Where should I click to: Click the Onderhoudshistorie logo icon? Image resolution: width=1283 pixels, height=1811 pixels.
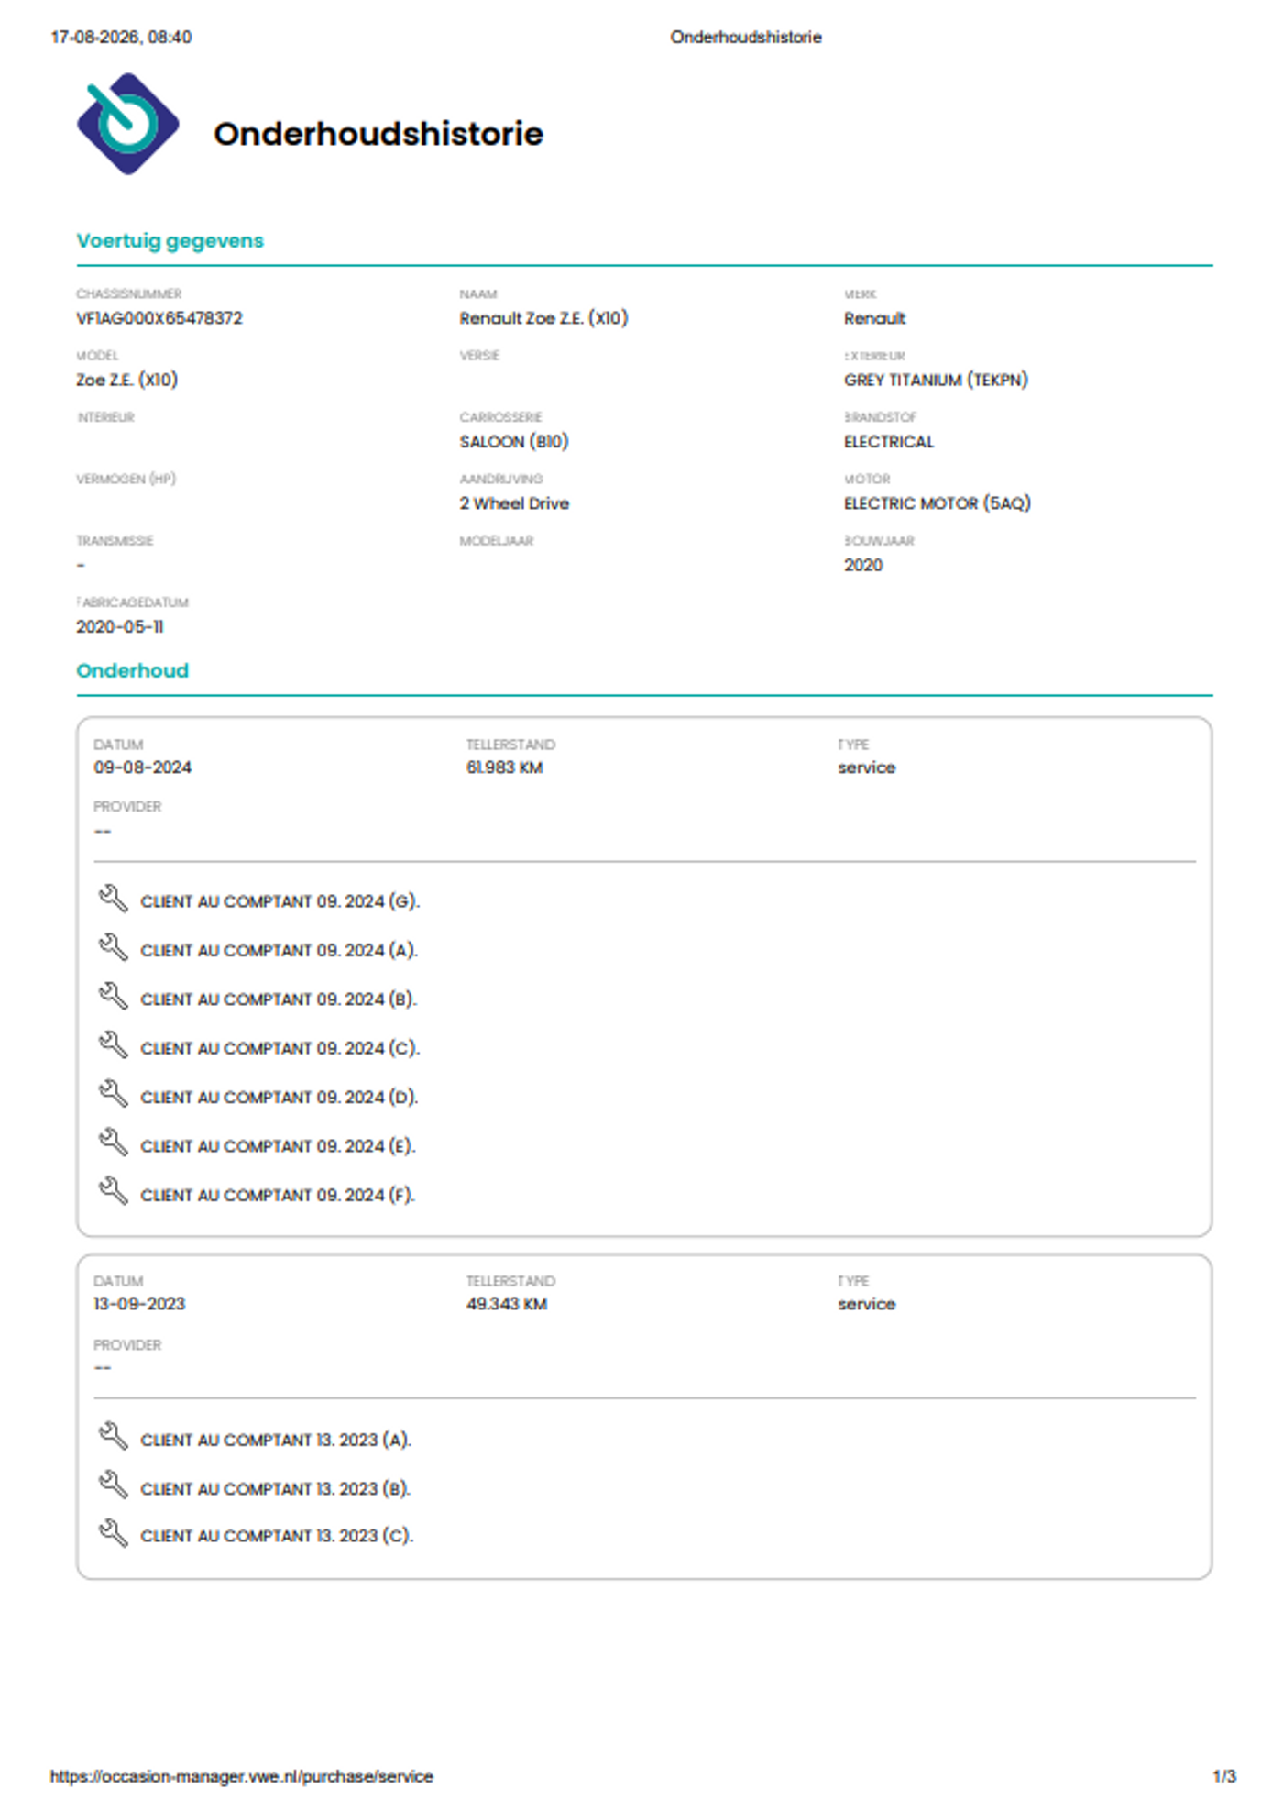click(x=127, y=124)
